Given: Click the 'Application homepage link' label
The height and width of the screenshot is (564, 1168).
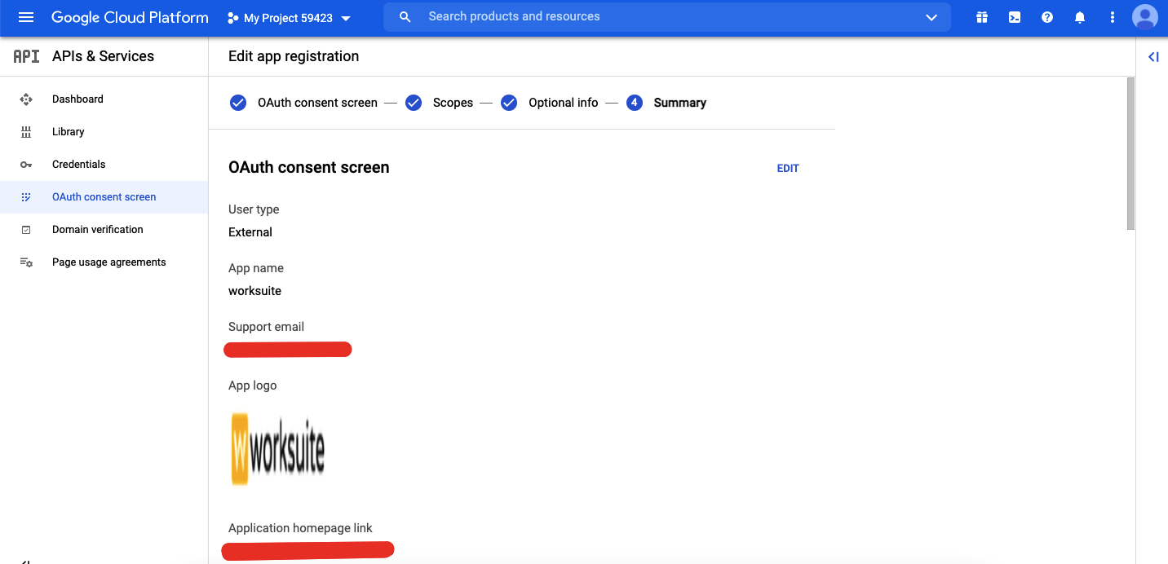Looking at the screenshot, I should coord(300,528).
